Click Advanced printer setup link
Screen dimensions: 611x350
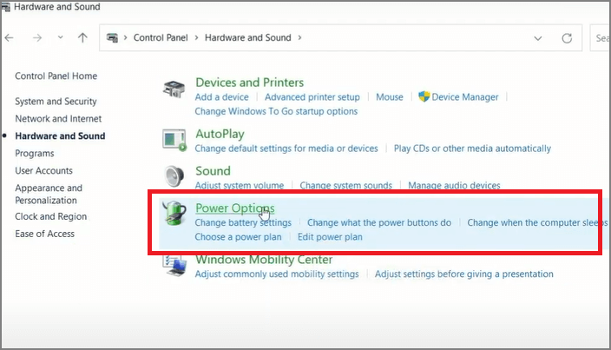pyautogui.click(x=312, y=97)
